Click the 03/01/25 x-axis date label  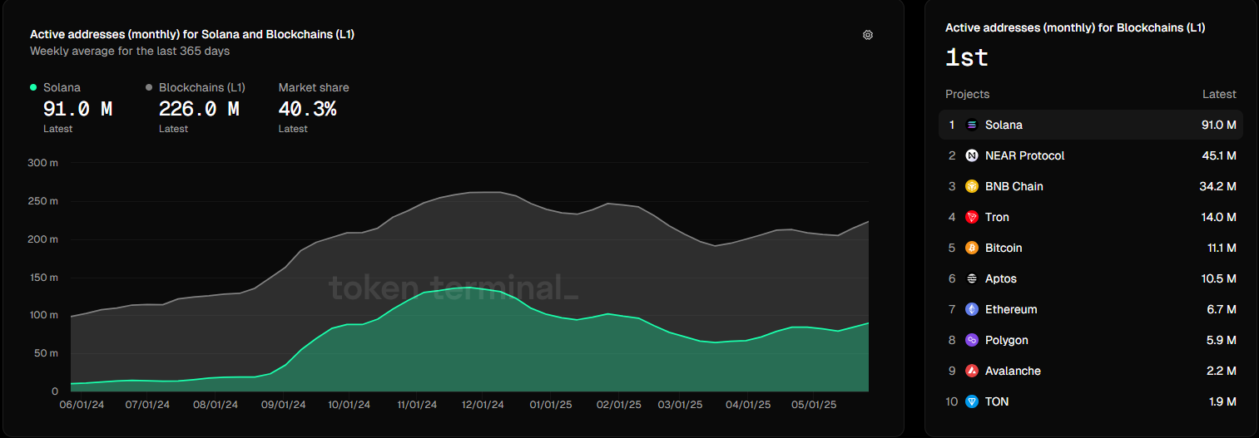[681, 405]
